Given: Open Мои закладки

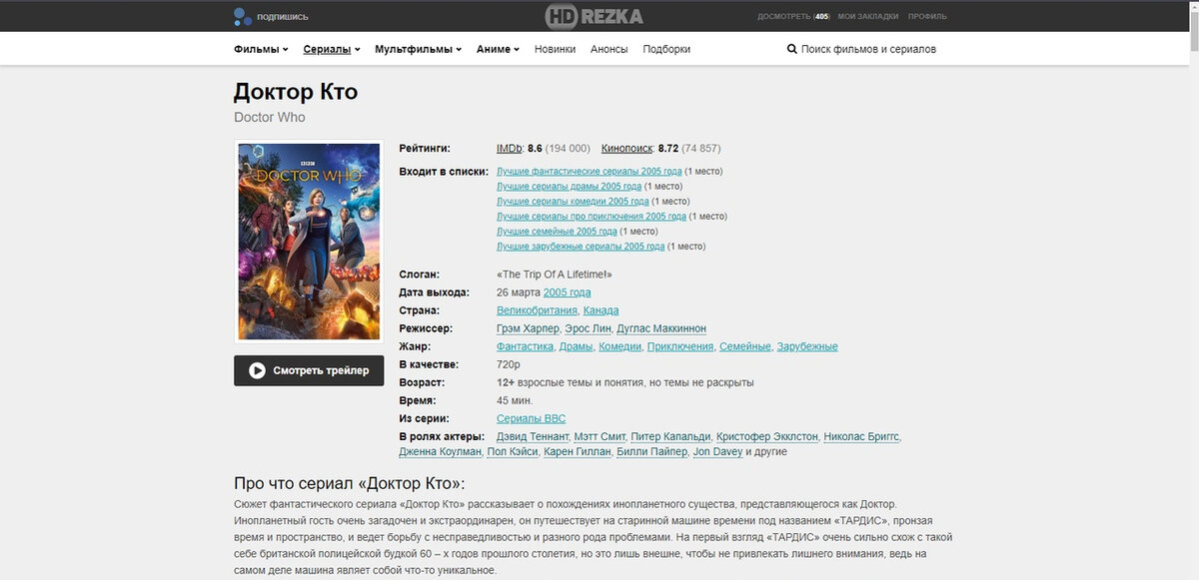Looking at the screenshot, I should pos(867,16).
